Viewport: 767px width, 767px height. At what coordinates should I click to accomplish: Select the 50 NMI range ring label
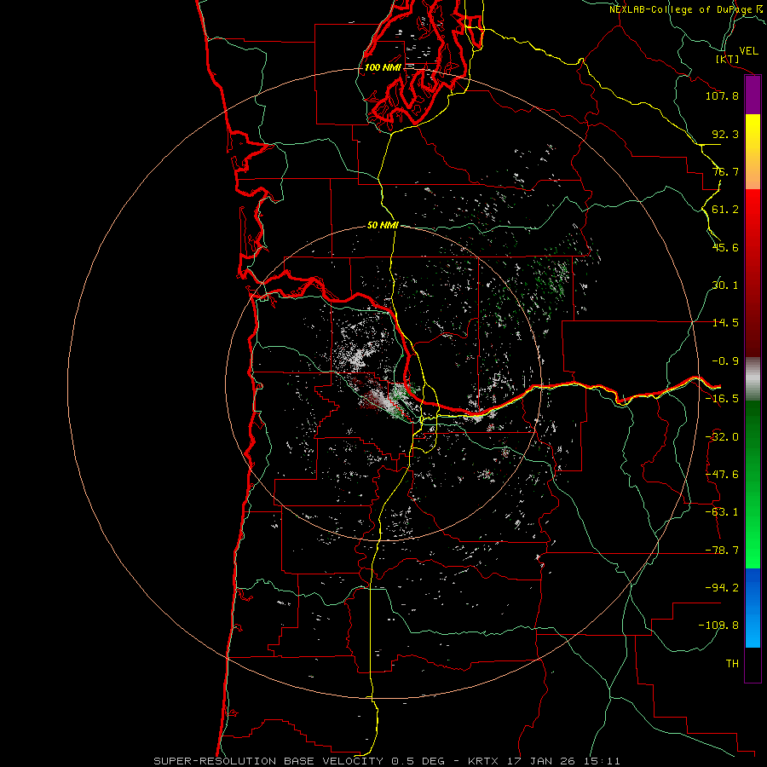tap(383, 225)
